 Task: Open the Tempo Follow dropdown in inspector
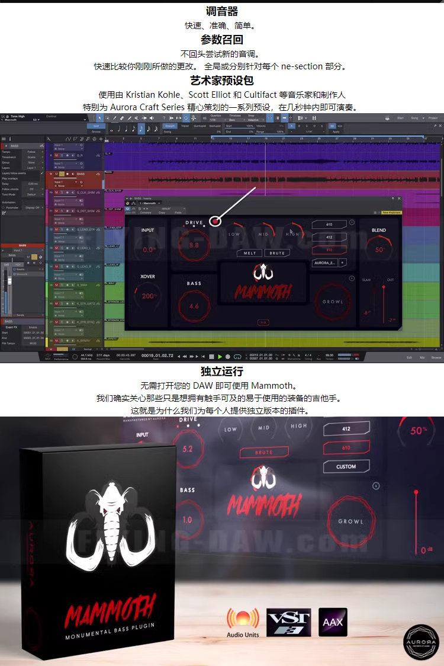pyautogui.click(x=33, y=152)
